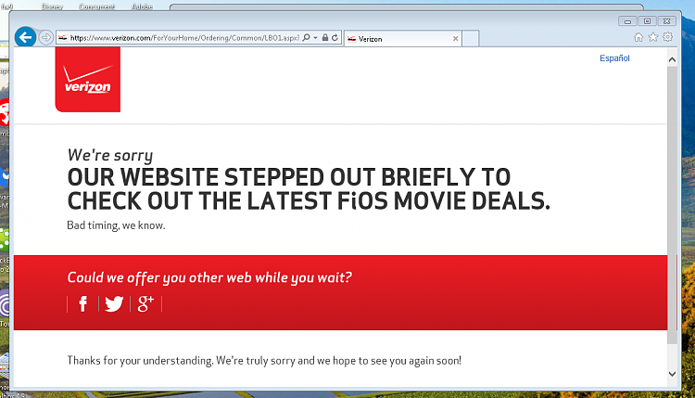Switch language to Español
Image resolution: width=695 pixels, height=398 pixels.
614,58
